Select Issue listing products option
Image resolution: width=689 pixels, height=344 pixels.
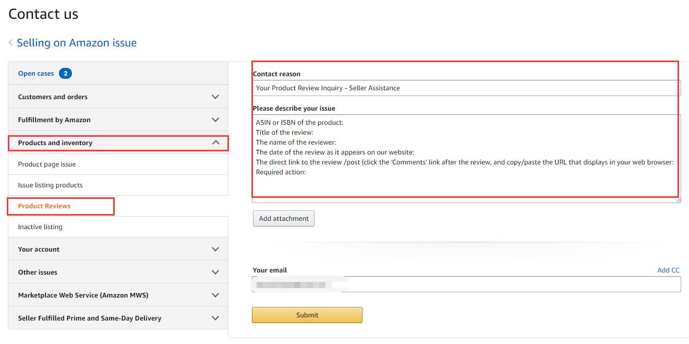coord(50,185)
